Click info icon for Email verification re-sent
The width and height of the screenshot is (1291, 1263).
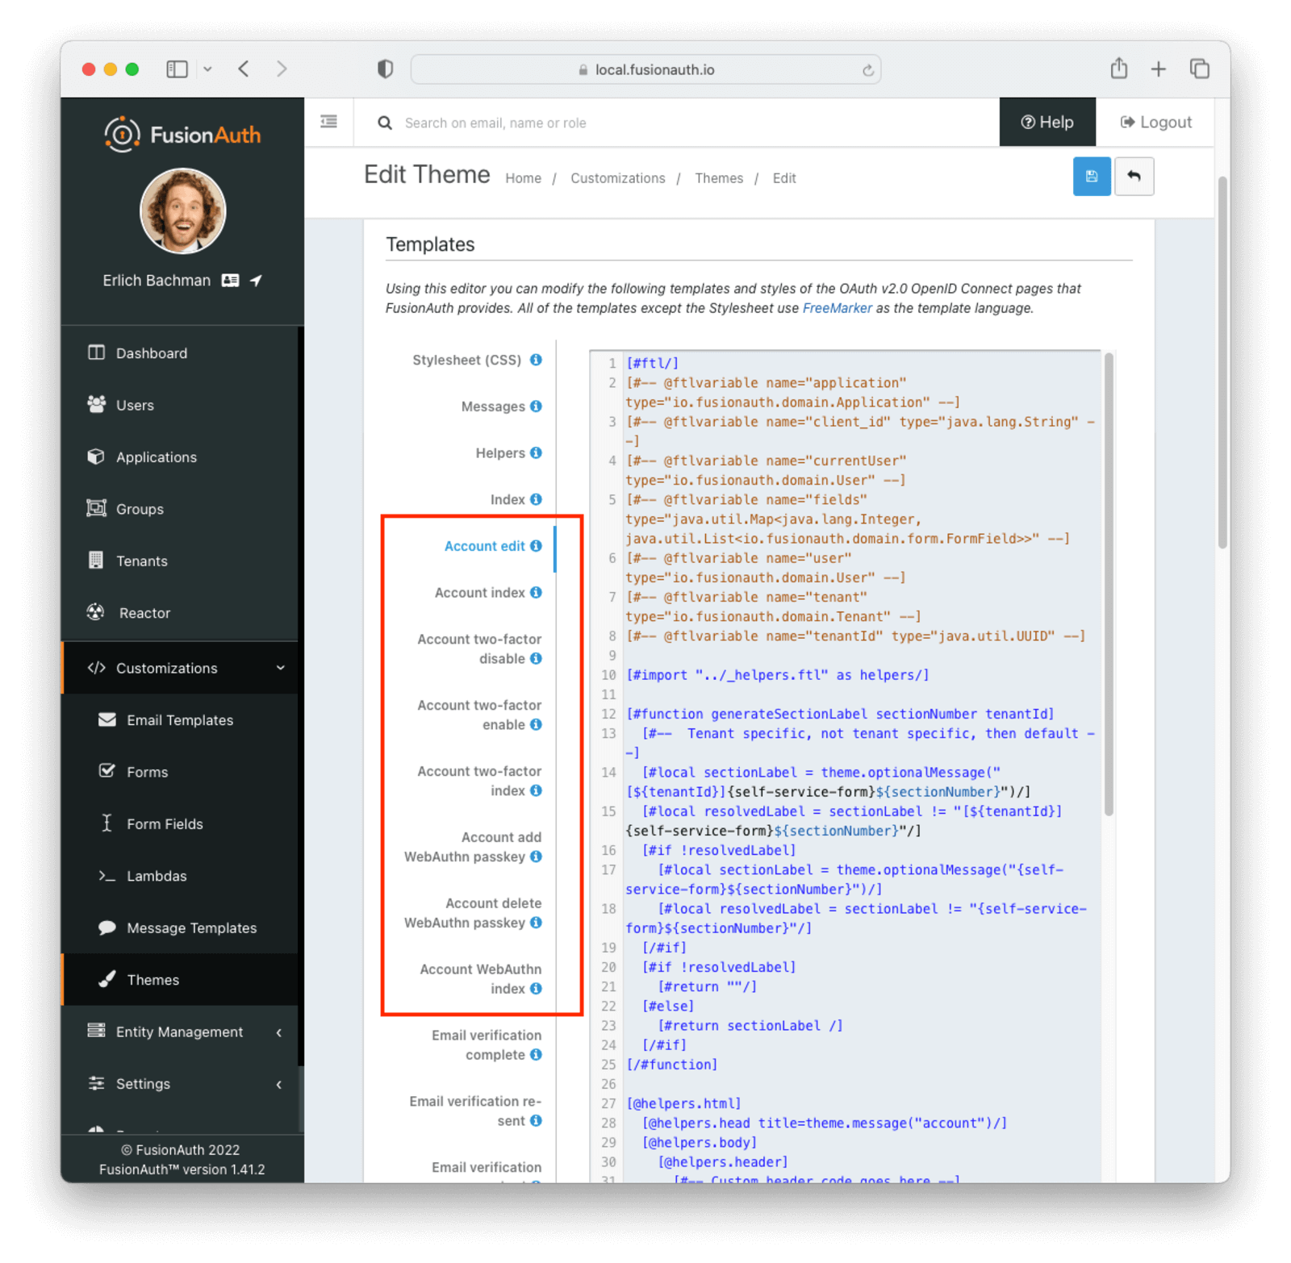pyautogui.click(x=536, y=1121)
